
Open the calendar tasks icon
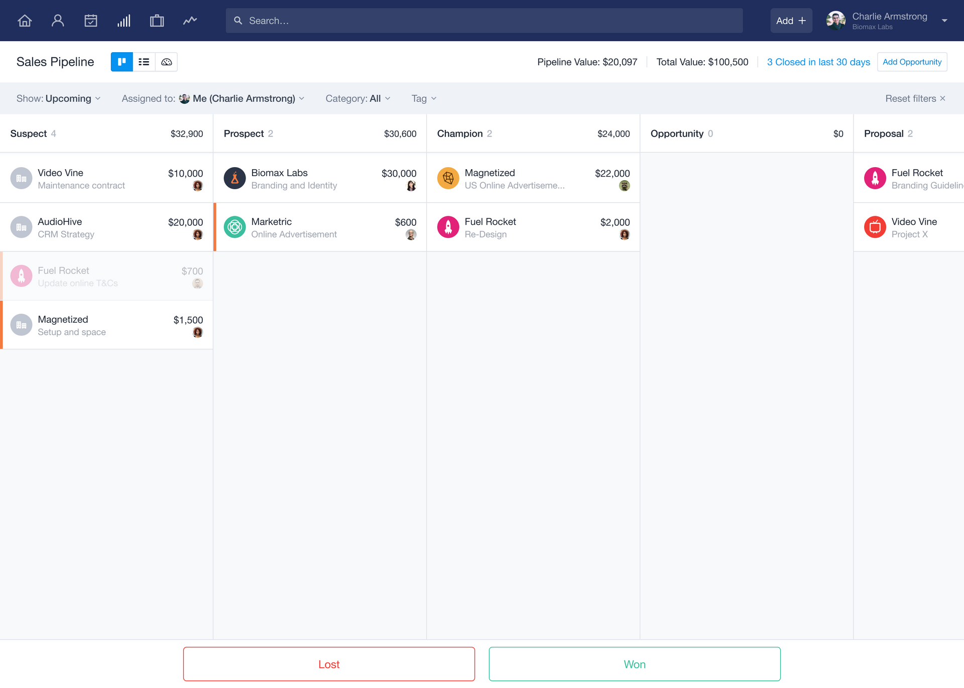(91, 21)
